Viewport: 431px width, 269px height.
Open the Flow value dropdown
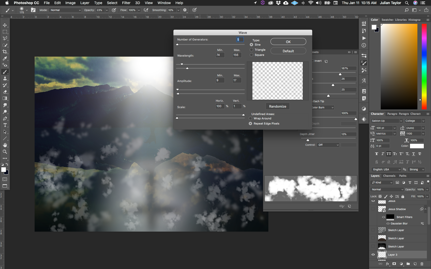pyautogui.click(x=139, y=10)
